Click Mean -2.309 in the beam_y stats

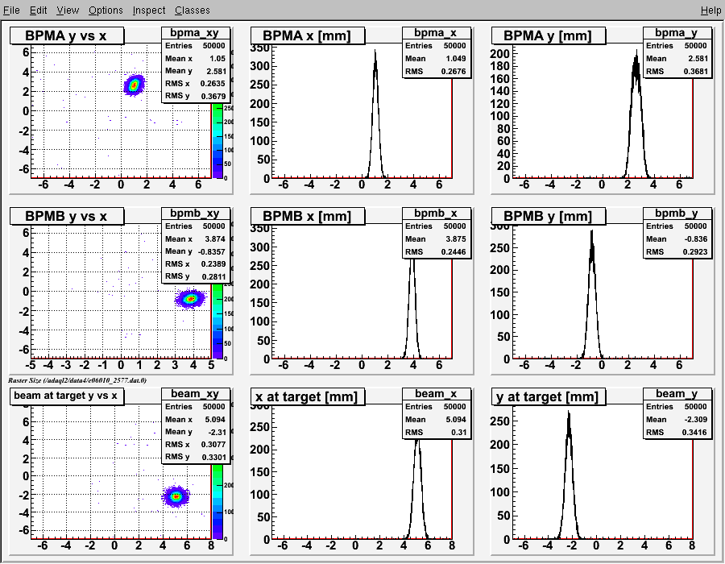[677, 419]
